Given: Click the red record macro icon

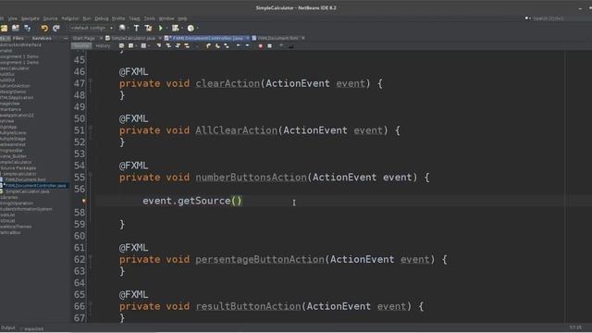Looking at the screenshot, I should [x=261, y=46].
